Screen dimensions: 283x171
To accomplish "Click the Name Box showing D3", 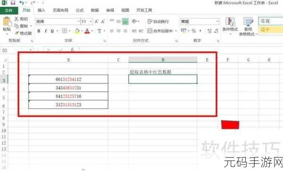I will [x=15, y=50].
